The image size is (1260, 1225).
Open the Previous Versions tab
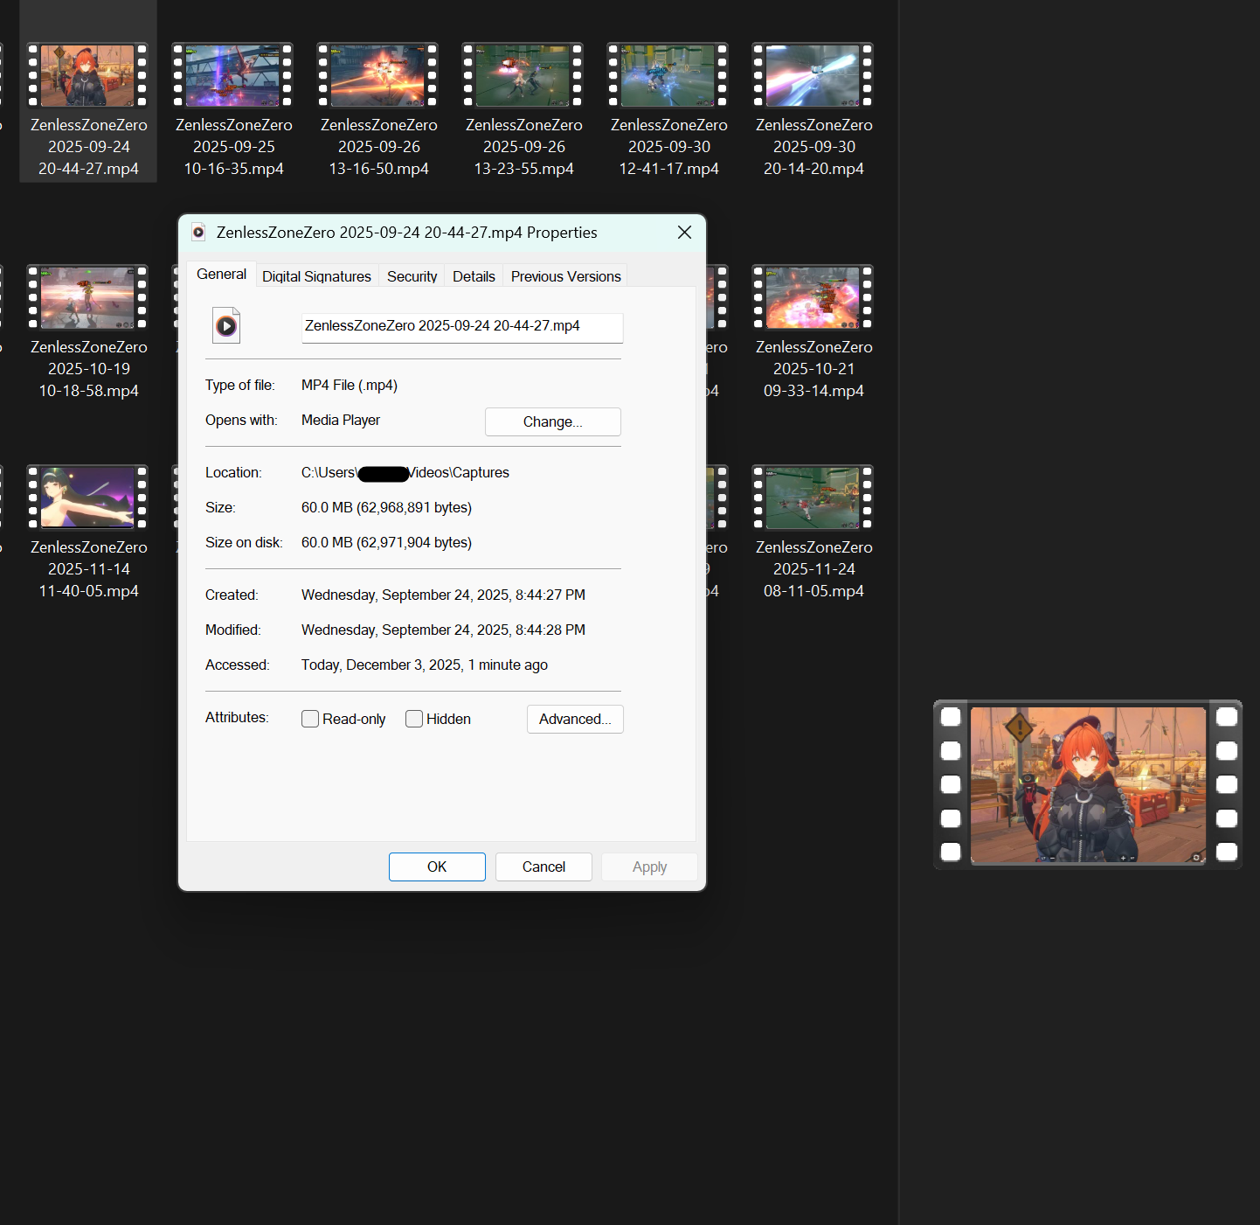[566, 276]
